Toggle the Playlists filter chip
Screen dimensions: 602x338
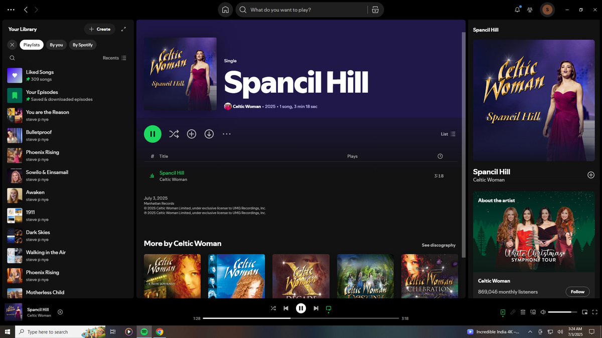tap(32, 45)
